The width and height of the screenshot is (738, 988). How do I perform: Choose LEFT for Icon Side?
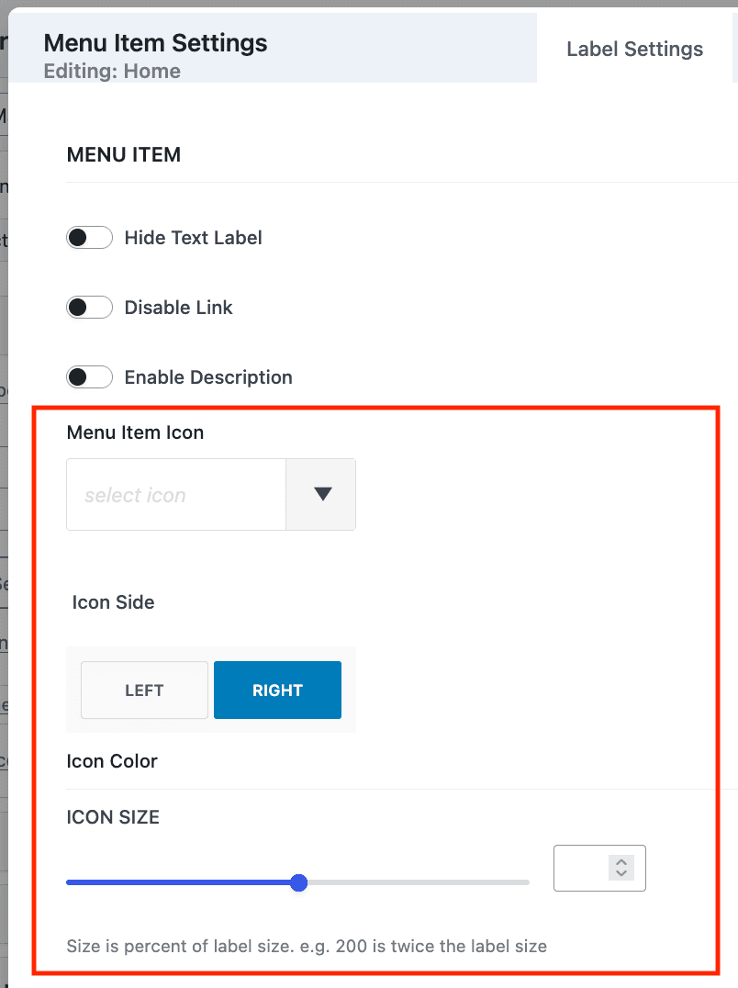coord(144,690)
